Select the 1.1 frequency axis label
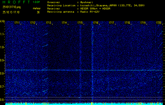Screen dimensions: 165x105 (2, 34)
